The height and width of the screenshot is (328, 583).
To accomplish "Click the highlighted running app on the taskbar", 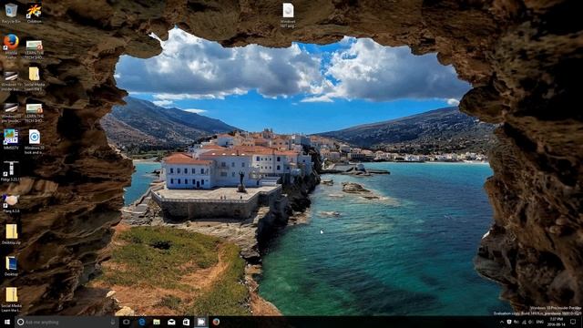I will (x=201, y=322).
